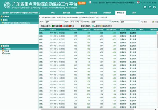Open the data source dropdown

pos(130,22)
